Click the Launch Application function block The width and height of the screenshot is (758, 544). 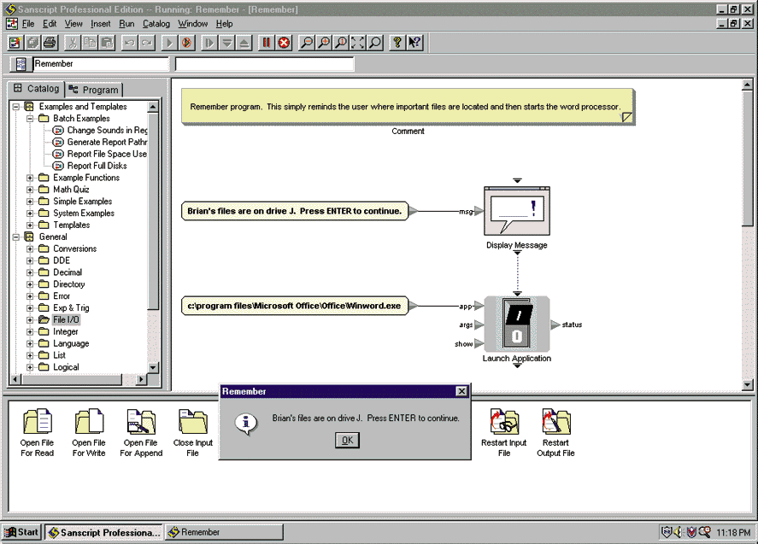pos(516,325)
